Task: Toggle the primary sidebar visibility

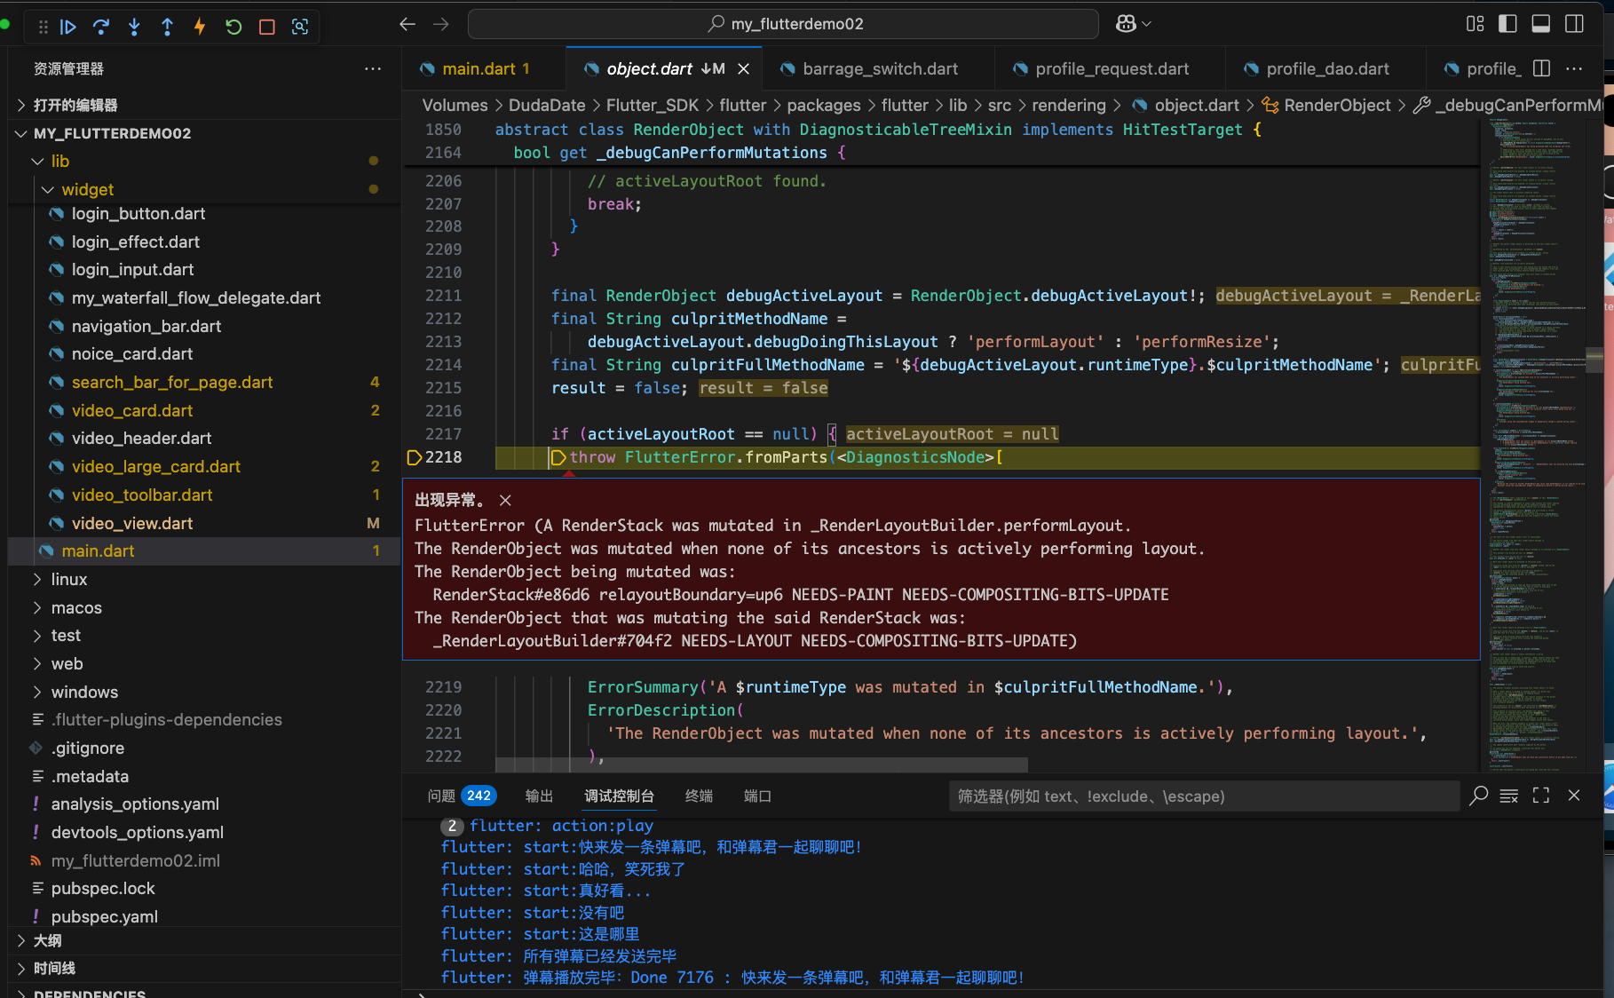Action: tap(1507, 24)
